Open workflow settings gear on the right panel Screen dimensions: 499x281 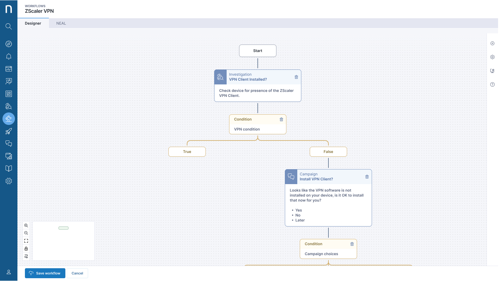pos(492,57)
